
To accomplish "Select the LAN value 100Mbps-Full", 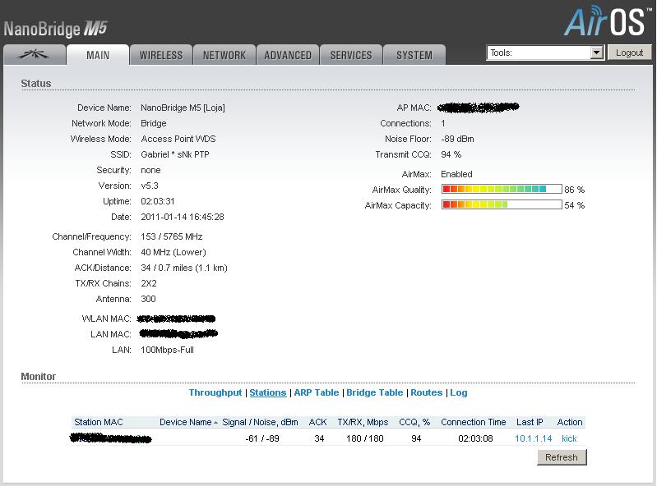I will (x=167, y=350).
